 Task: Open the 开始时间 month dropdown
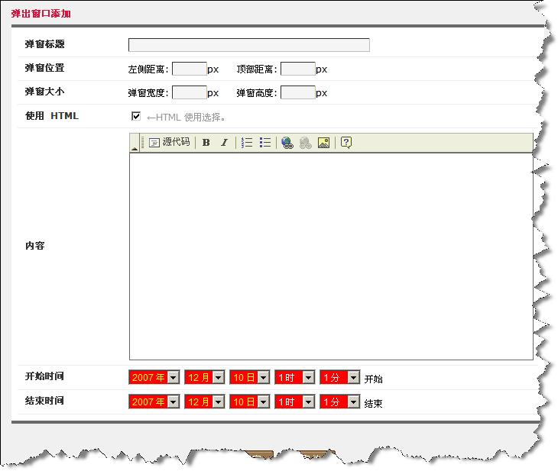point(205,377)
